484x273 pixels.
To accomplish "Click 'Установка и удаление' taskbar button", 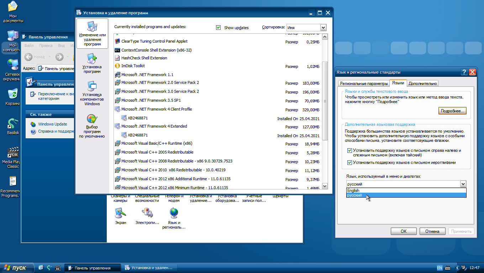I will coord(149,268).
